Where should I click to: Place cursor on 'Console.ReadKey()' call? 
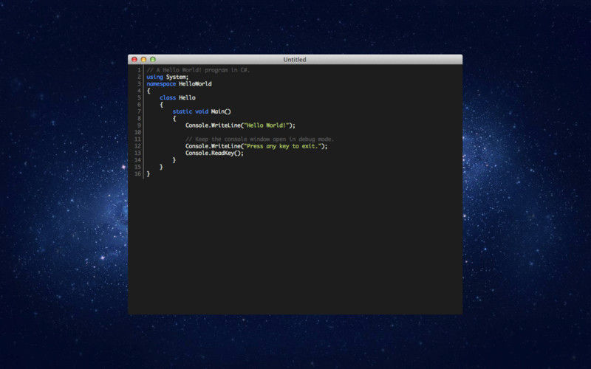point(213,153)
